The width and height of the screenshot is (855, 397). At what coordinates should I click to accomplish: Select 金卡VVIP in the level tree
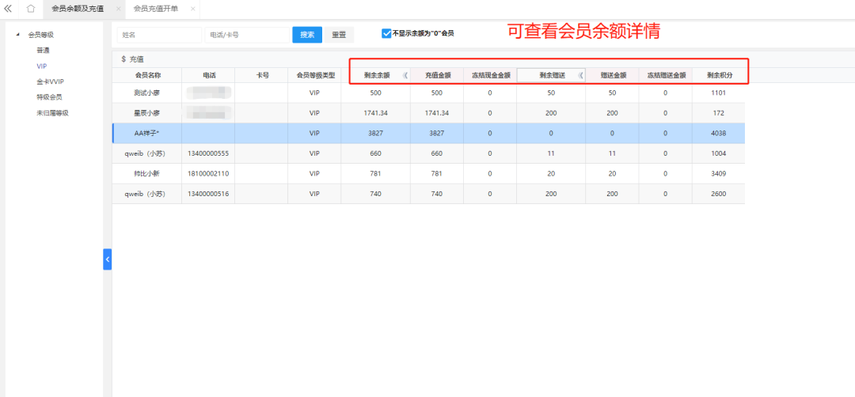(x=49, y=81)
